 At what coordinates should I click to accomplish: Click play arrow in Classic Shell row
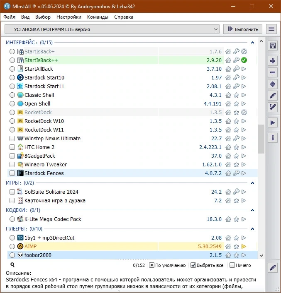point(244,95)
